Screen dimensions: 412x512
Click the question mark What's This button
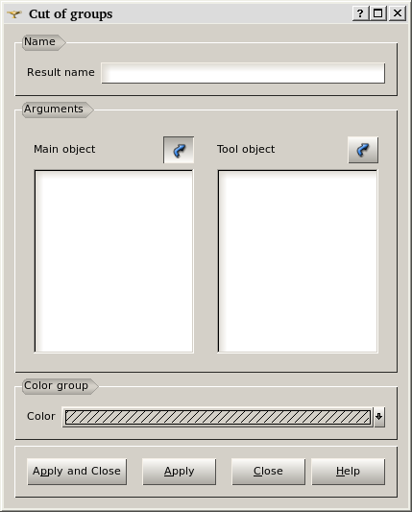point(360,13)
